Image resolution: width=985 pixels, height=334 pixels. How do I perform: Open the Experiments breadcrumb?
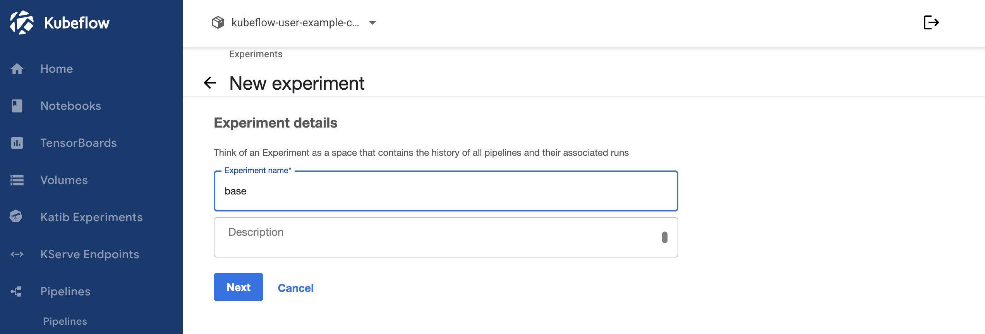coord(256,54)
